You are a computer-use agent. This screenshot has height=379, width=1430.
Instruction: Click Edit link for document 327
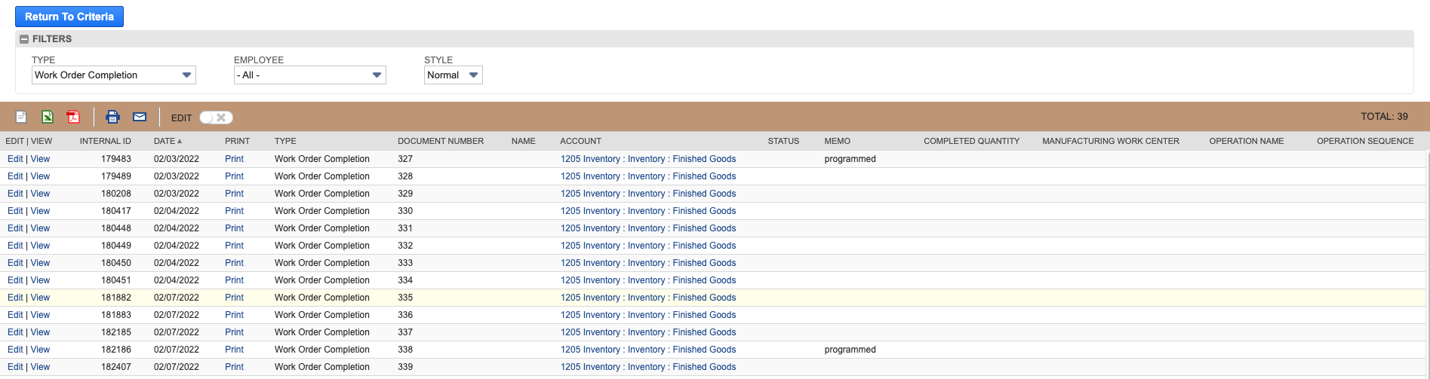click(15, 159)
